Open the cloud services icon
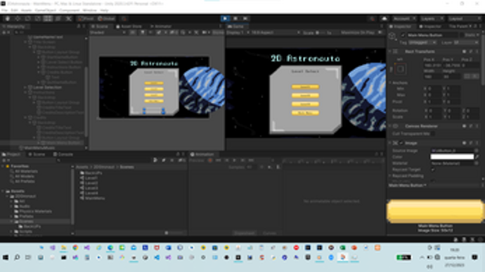The image size is (485, 272). point(384,18)
